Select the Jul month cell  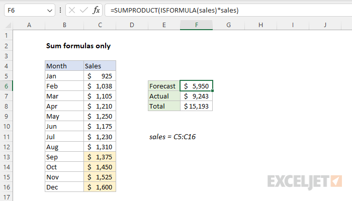click(64, 137)
